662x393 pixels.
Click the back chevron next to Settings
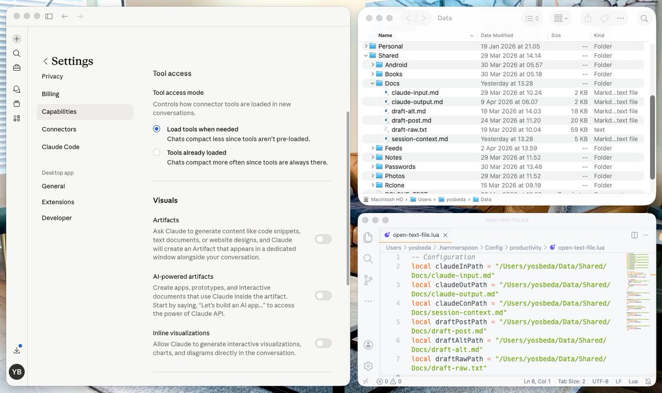tap(45, 61)
